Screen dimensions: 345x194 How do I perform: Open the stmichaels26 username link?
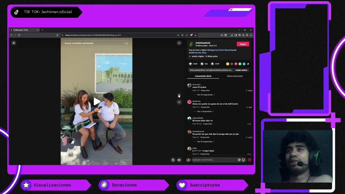click(x=203, y=43)
